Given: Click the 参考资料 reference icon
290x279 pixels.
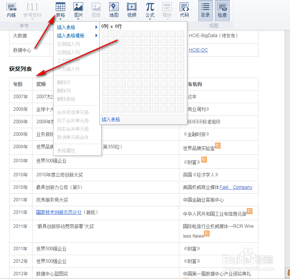Looking at the screenshot, I should 32,10.
